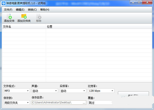The height and width of the screenshot is (110, 154).
Task: Open the 帮助(H) menu
Action: (45, 10)
